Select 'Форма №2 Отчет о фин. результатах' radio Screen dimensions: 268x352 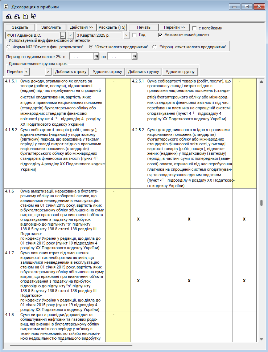click(x=9, y=47)
